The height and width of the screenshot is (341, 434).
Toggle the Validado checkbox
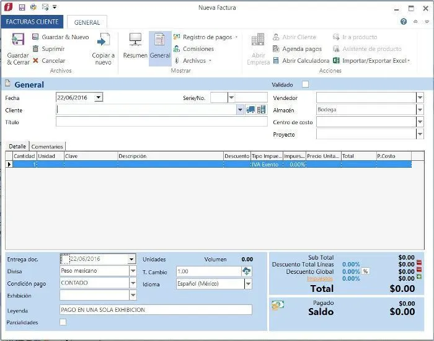pos(305,84)
